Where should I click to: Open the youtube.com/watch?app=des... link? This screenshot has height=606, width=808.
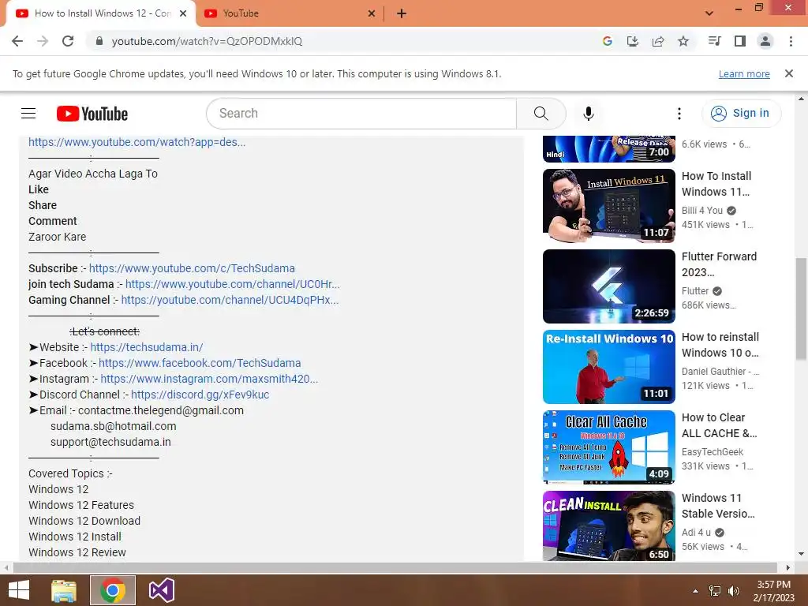(137, 142)
